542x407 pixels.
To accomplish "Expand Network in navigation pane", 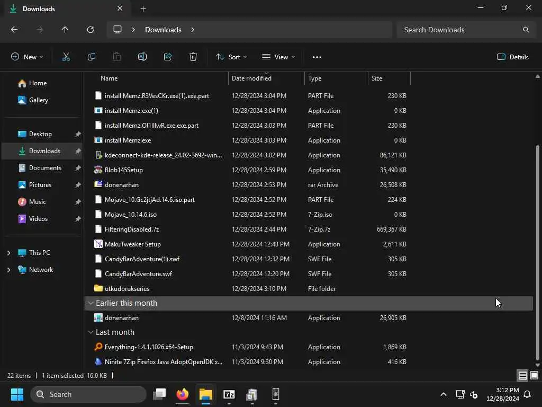I will [8, 270].
